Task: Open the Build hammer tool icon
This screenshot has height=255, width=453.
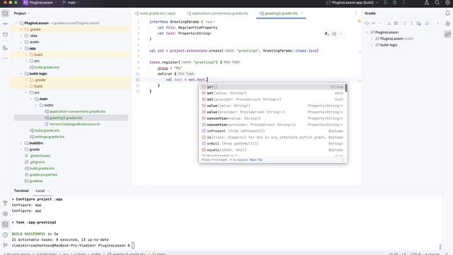Action: point(5,203)
